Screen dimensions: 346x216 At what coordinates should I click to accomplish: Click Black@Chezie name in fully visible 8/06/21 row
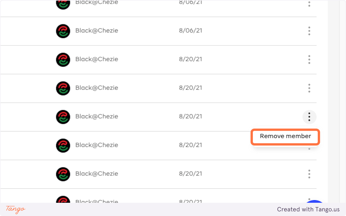[97, 30]
